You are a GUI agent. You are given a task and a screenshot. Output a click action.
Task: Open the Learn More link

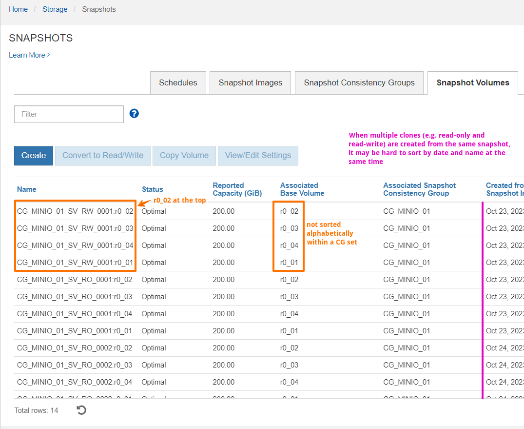[x=29, y=55]
